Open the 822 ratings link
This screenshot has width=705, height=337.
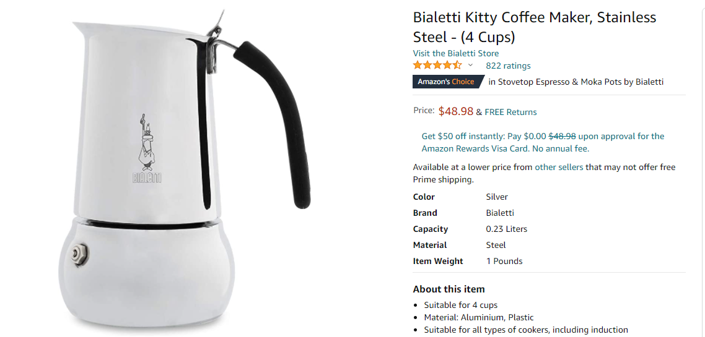click(x=508, y=66)
